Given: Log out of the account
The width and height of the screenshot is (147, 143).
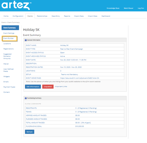Looking at the screenshot, I should coord(141,8).
